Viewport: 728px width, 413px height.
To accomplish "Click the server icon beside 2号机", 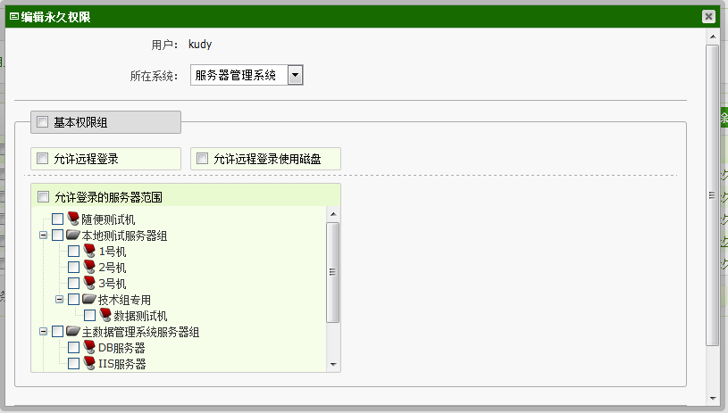I will click(89, 267).
